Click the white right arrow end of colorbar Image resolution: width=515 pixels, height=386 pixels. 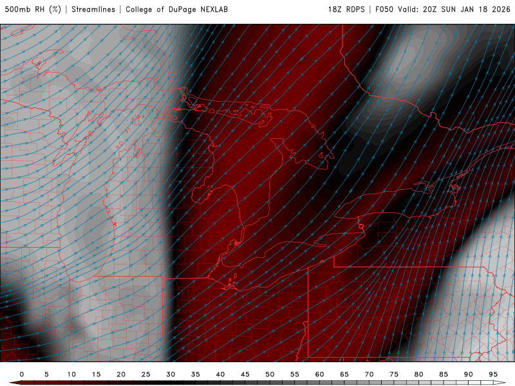pyautogui.click(x=500, y=383)
